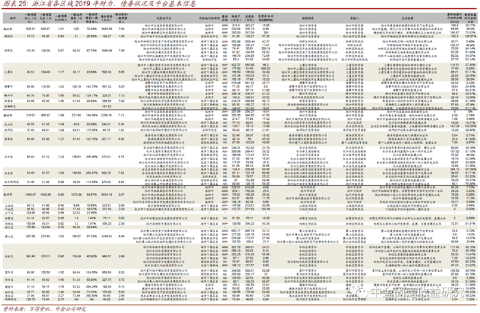Image resolution: width=480 pixels, height=313 pixels.
Task: Click the 控股股东 column header
Action: coord(308,18)
